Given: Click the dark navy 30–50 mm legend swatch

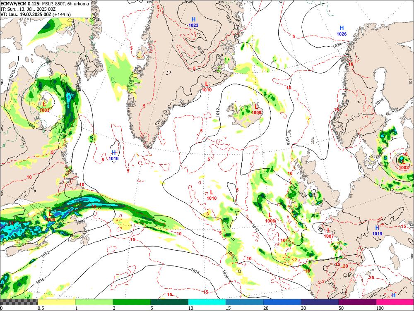Looking at the screenshot, I should click(320, 302).
